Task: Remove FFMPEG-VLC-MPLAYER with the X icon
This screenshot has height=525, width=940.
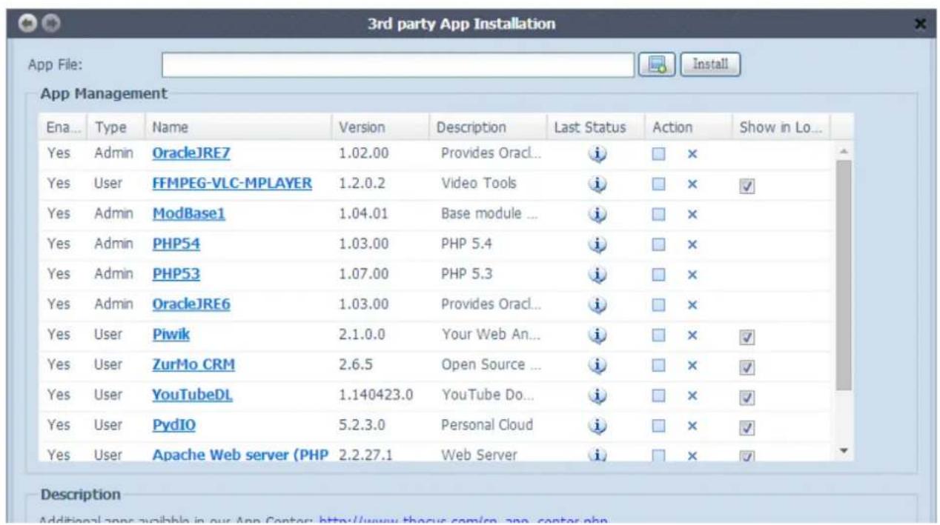Action: coord(691,184)
